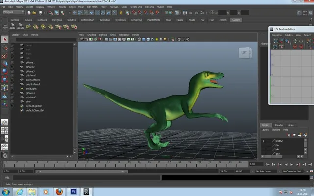Expand the pSphere1 node
The height and width of the screenshot is (196, 314).
click(12, 75)
